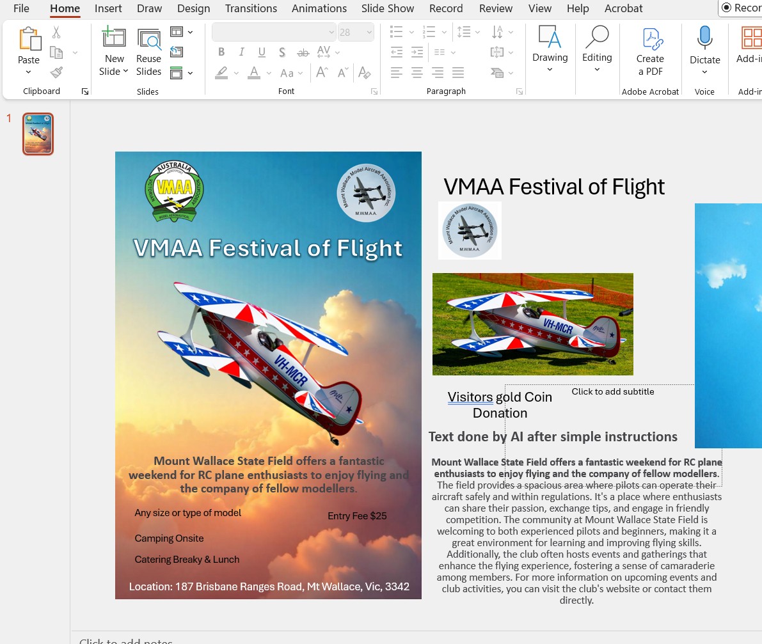Toggle text Shadow
This screenshot has width=762, height=644.
pyautogui.click(x=282, y=52)
